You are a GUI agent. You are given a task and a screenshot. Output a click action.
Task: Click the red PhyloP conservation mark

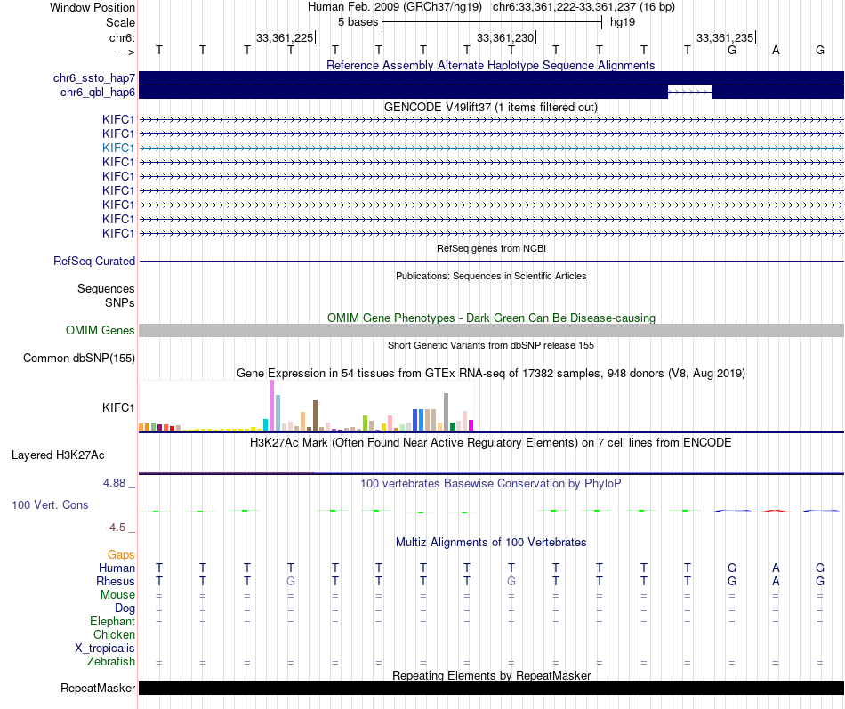[775, 511]
